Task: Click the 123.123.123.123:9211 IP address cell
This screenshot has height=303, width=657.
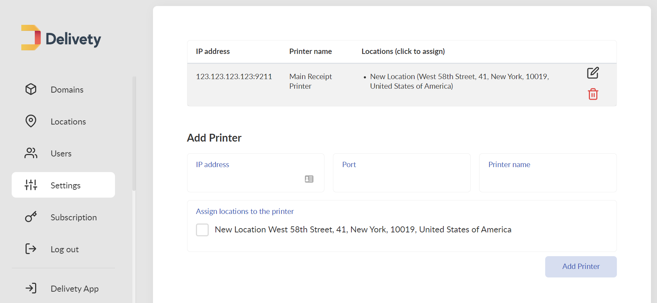Action: 234,77
